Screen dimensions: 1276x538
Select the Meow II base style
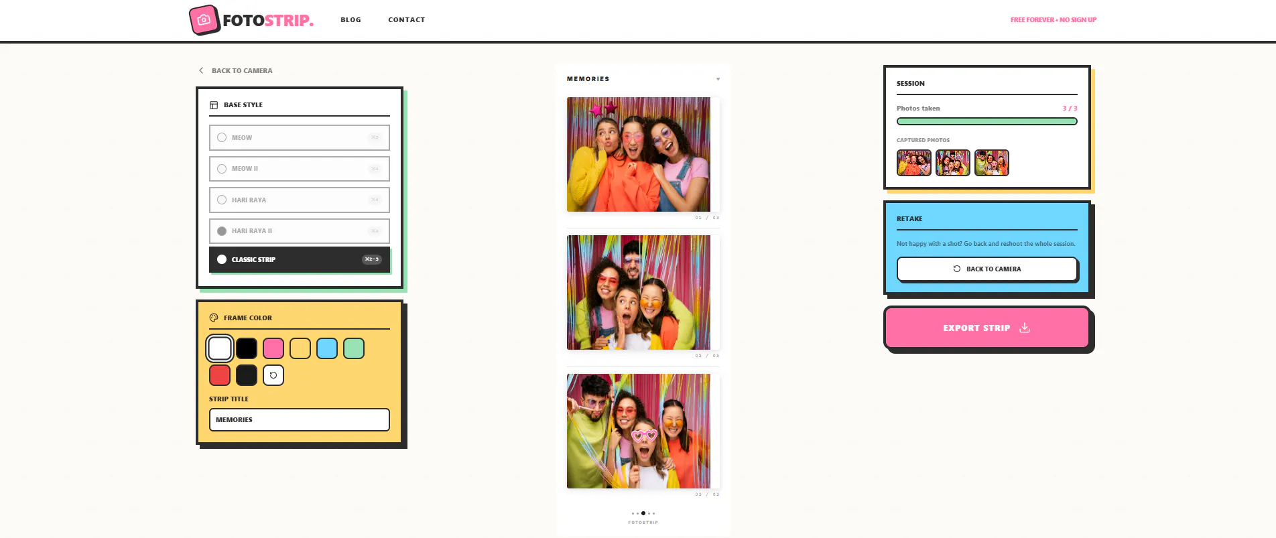(x=299, y=169)
